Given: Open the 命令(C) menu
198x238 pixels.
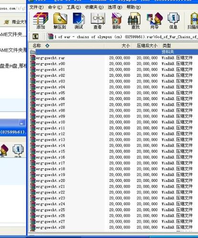Looking at the screenshot, I should [55, 7].
